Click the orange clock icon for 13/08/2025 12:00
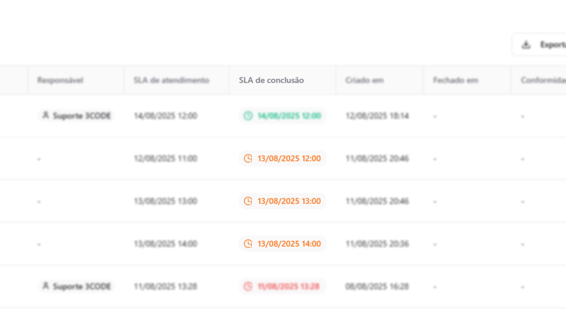The image size is (566, 318). pos(248,158)
